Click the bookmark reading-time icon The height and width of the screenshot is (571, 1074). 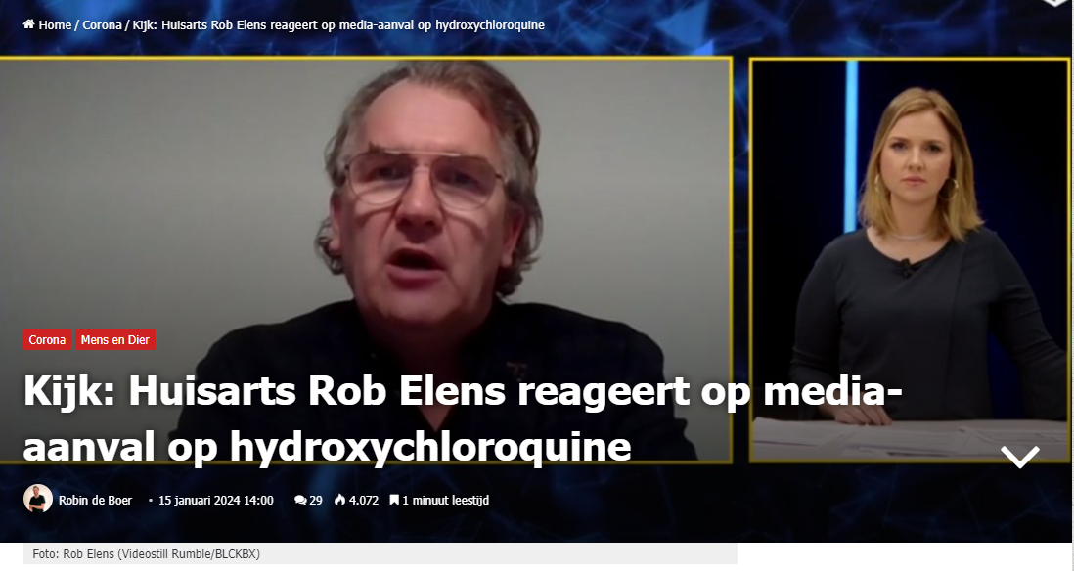coord(394,500)
